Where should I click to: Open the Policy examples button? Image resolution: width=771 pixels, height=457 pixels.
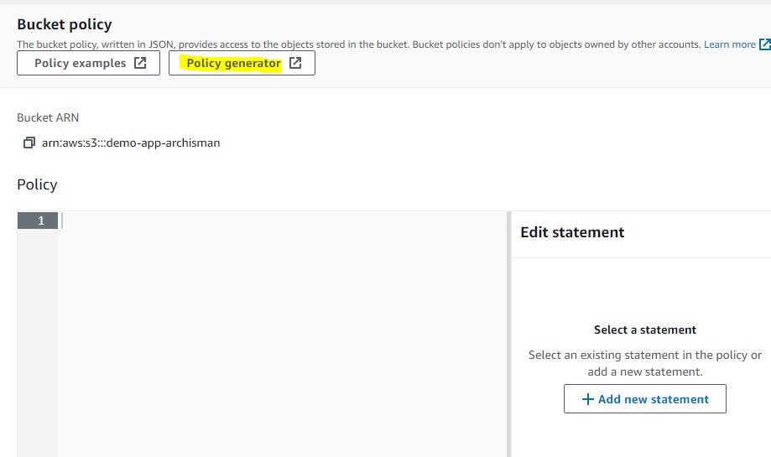[88, 63]
